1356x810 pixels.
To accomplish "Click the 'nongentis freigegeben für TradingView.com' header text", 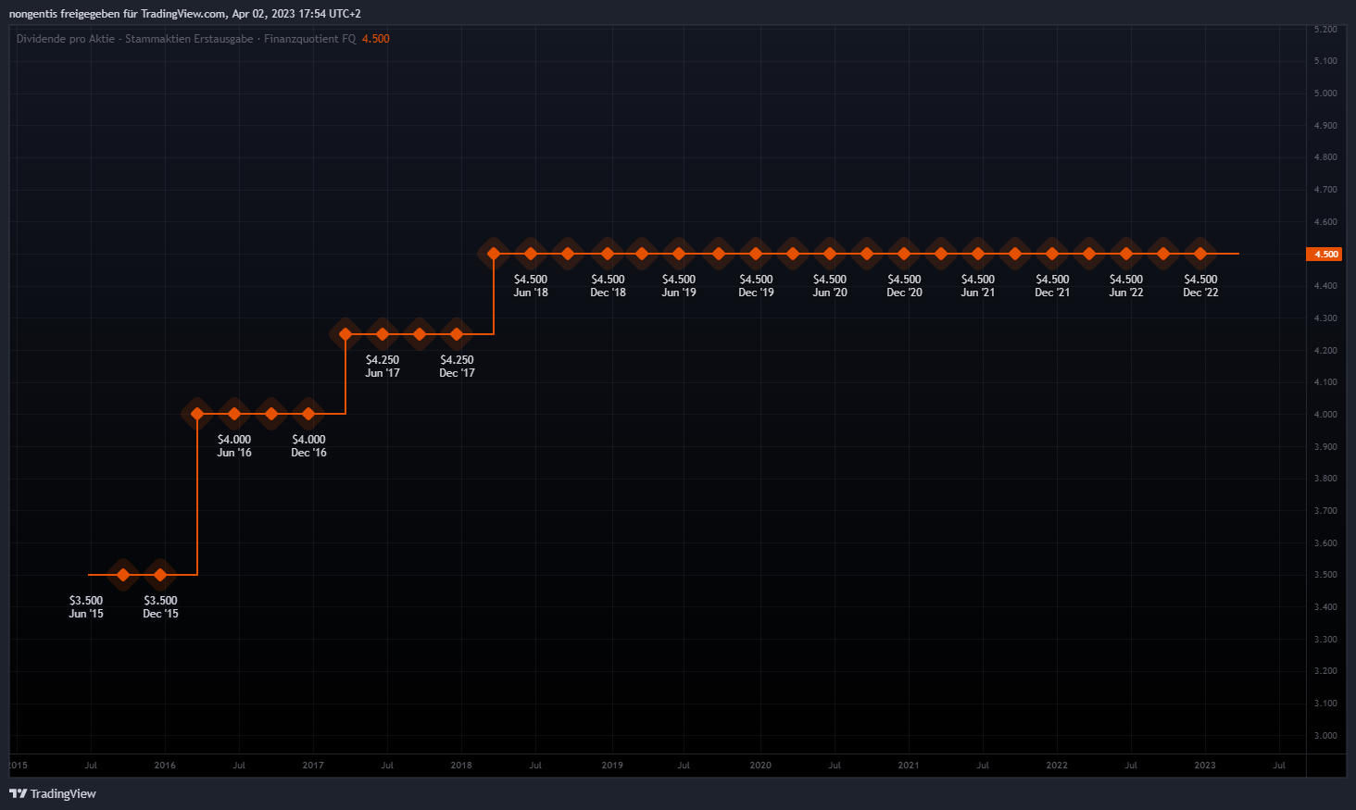I will point(118,14).
